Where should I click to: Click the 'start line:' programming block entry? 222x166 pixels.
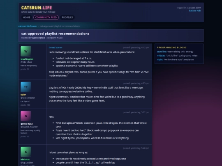(175, 52)
